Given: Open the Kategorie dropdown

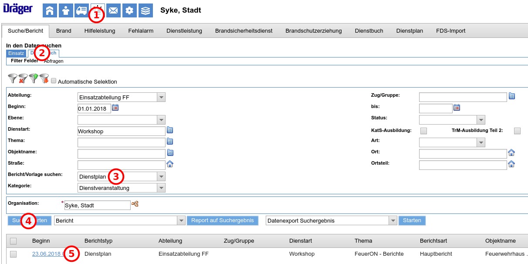Looking at the screenshot, I should point(161,188).
